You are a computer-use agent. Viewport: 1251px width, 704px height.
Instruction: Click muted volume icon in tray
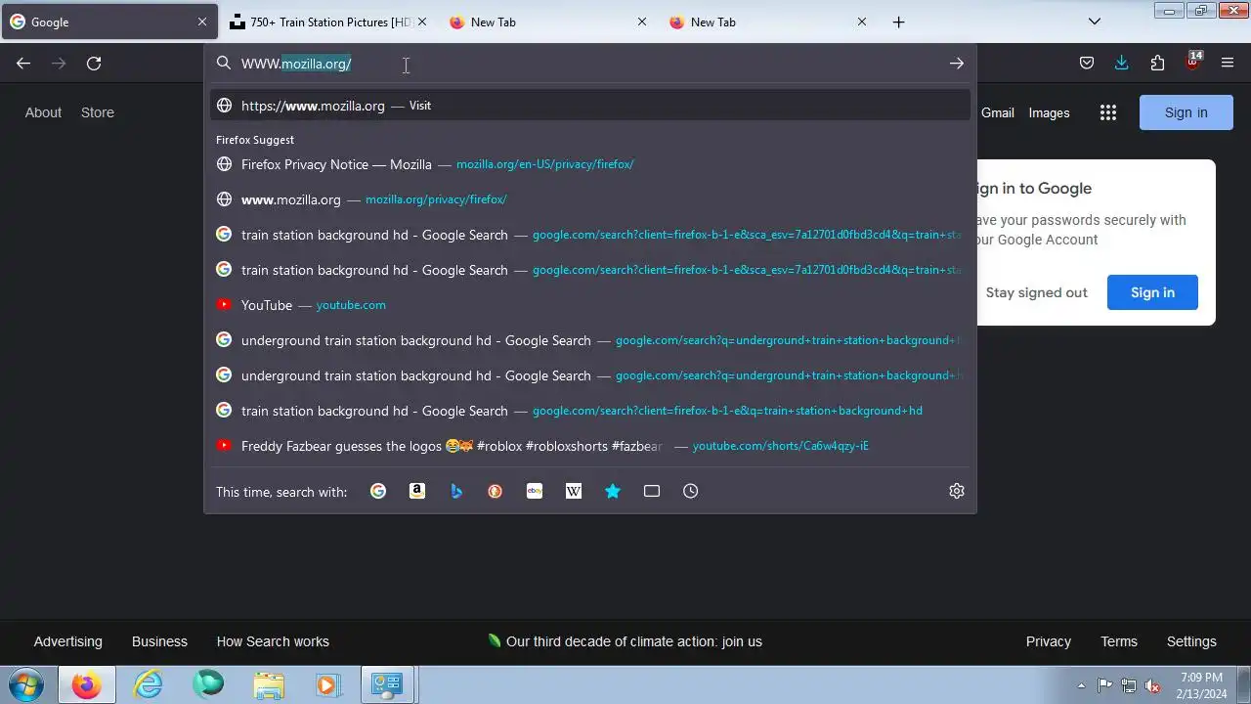pos(1153,685)
